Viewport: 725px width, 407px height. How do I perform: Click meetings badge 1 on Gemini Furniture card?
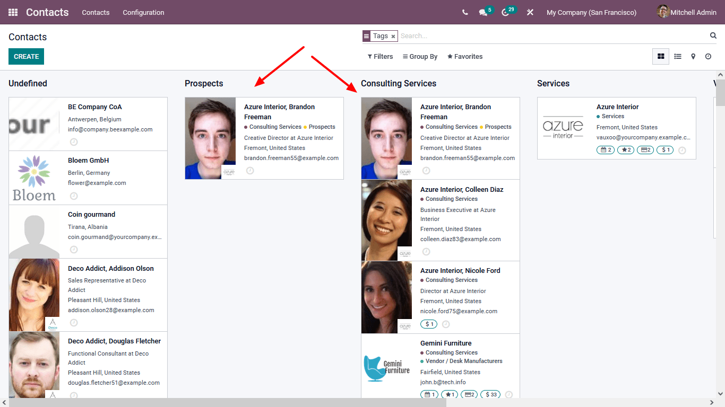click(429, 394)
